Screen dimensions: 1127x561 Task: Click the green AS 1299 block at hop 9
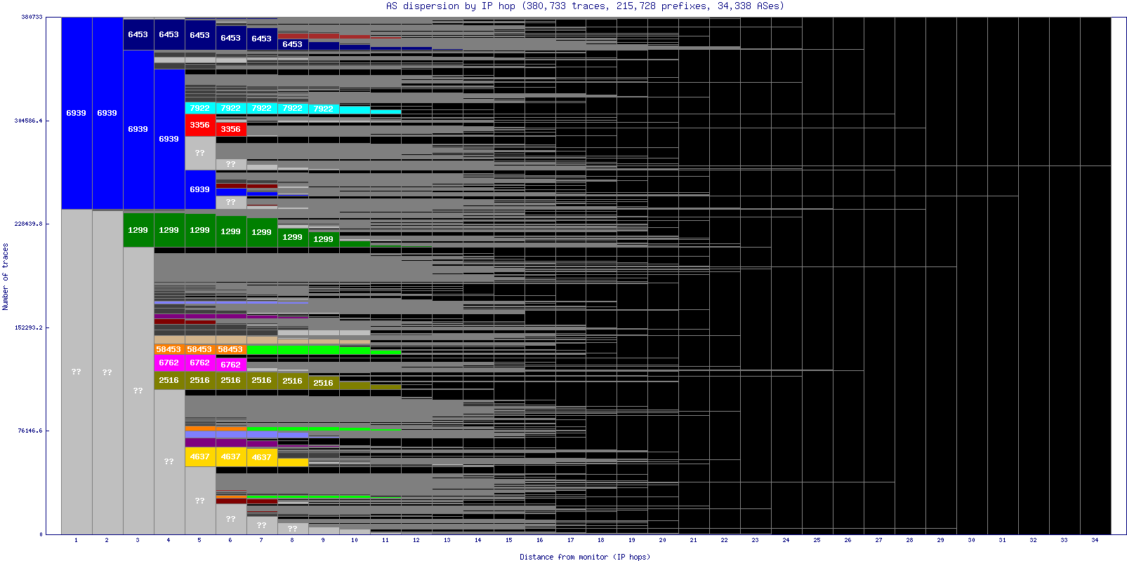(x=324, y=239)
